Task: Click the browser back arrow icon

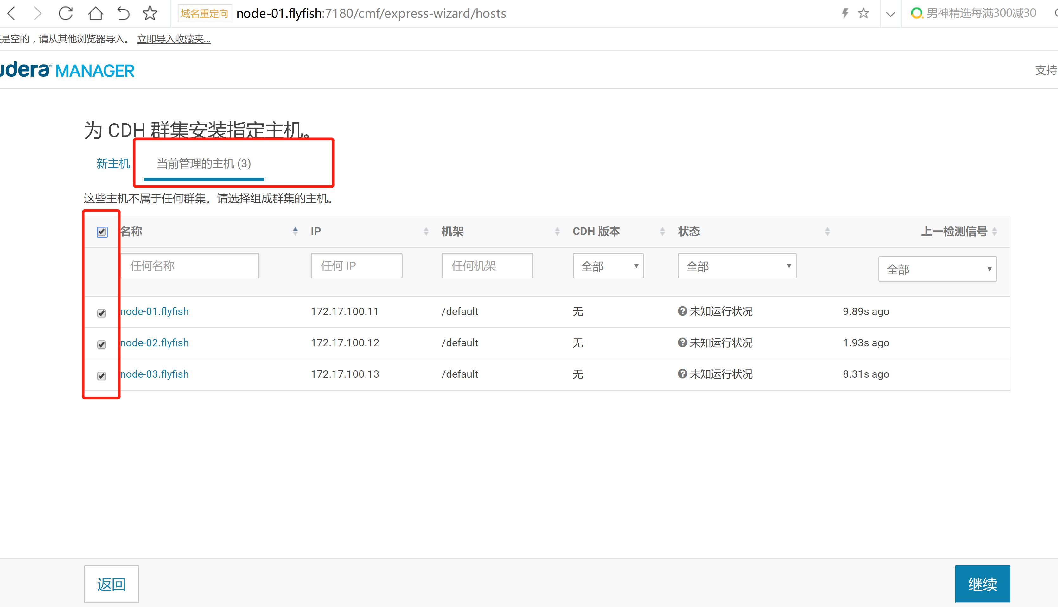Action: pyautogui.click(x=12, y=13)
